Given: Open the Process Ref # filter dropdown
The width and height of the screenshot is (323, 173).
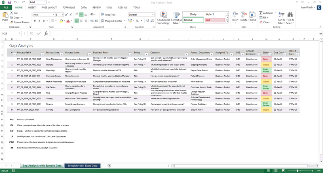Looking at the screenshot, I should click(42, 54).
